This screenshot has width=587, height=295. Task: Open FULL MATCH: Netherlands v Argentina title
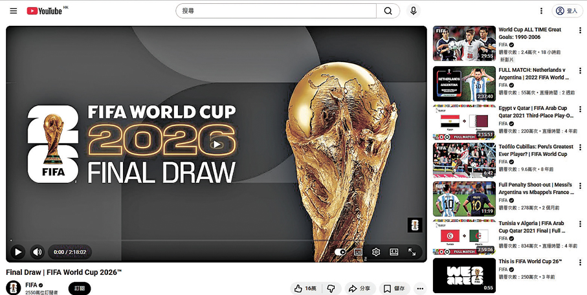coord(534,74)
